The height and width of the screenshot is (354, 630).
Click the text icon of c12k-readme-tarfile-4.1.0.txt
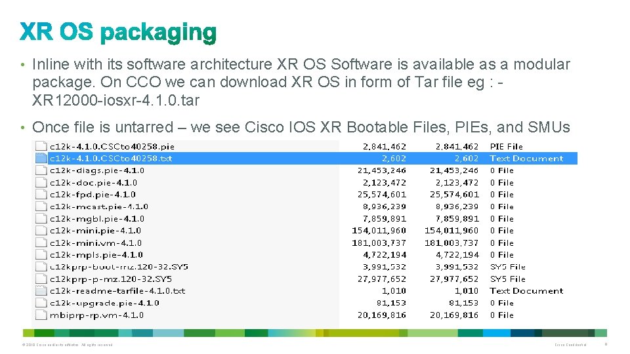point(41,290)
